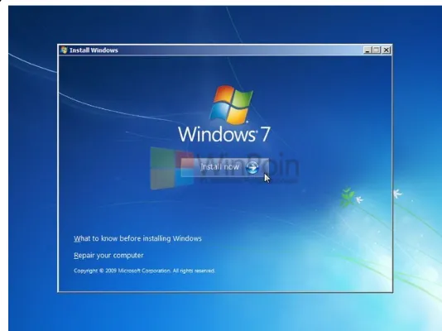Click the Install now button
This screenshot has height=331, width=442.
224,167
